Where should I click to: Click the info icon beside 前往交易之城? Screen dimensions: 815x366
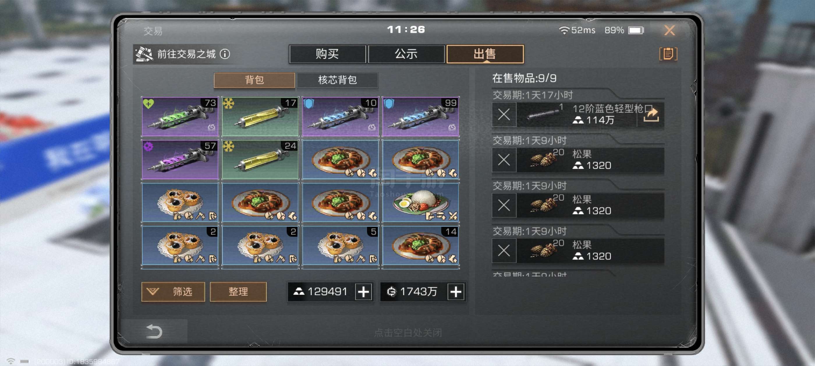click(x=225, y=54)
